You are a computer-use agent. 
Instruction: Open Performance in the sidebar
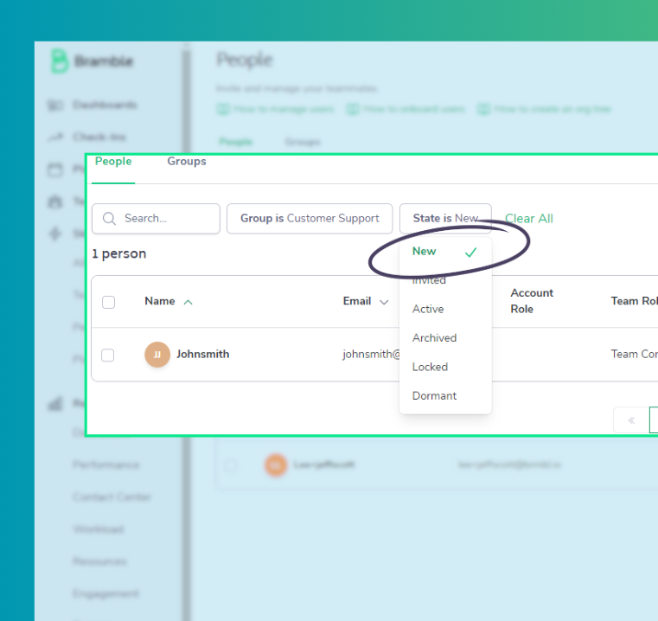105,464
